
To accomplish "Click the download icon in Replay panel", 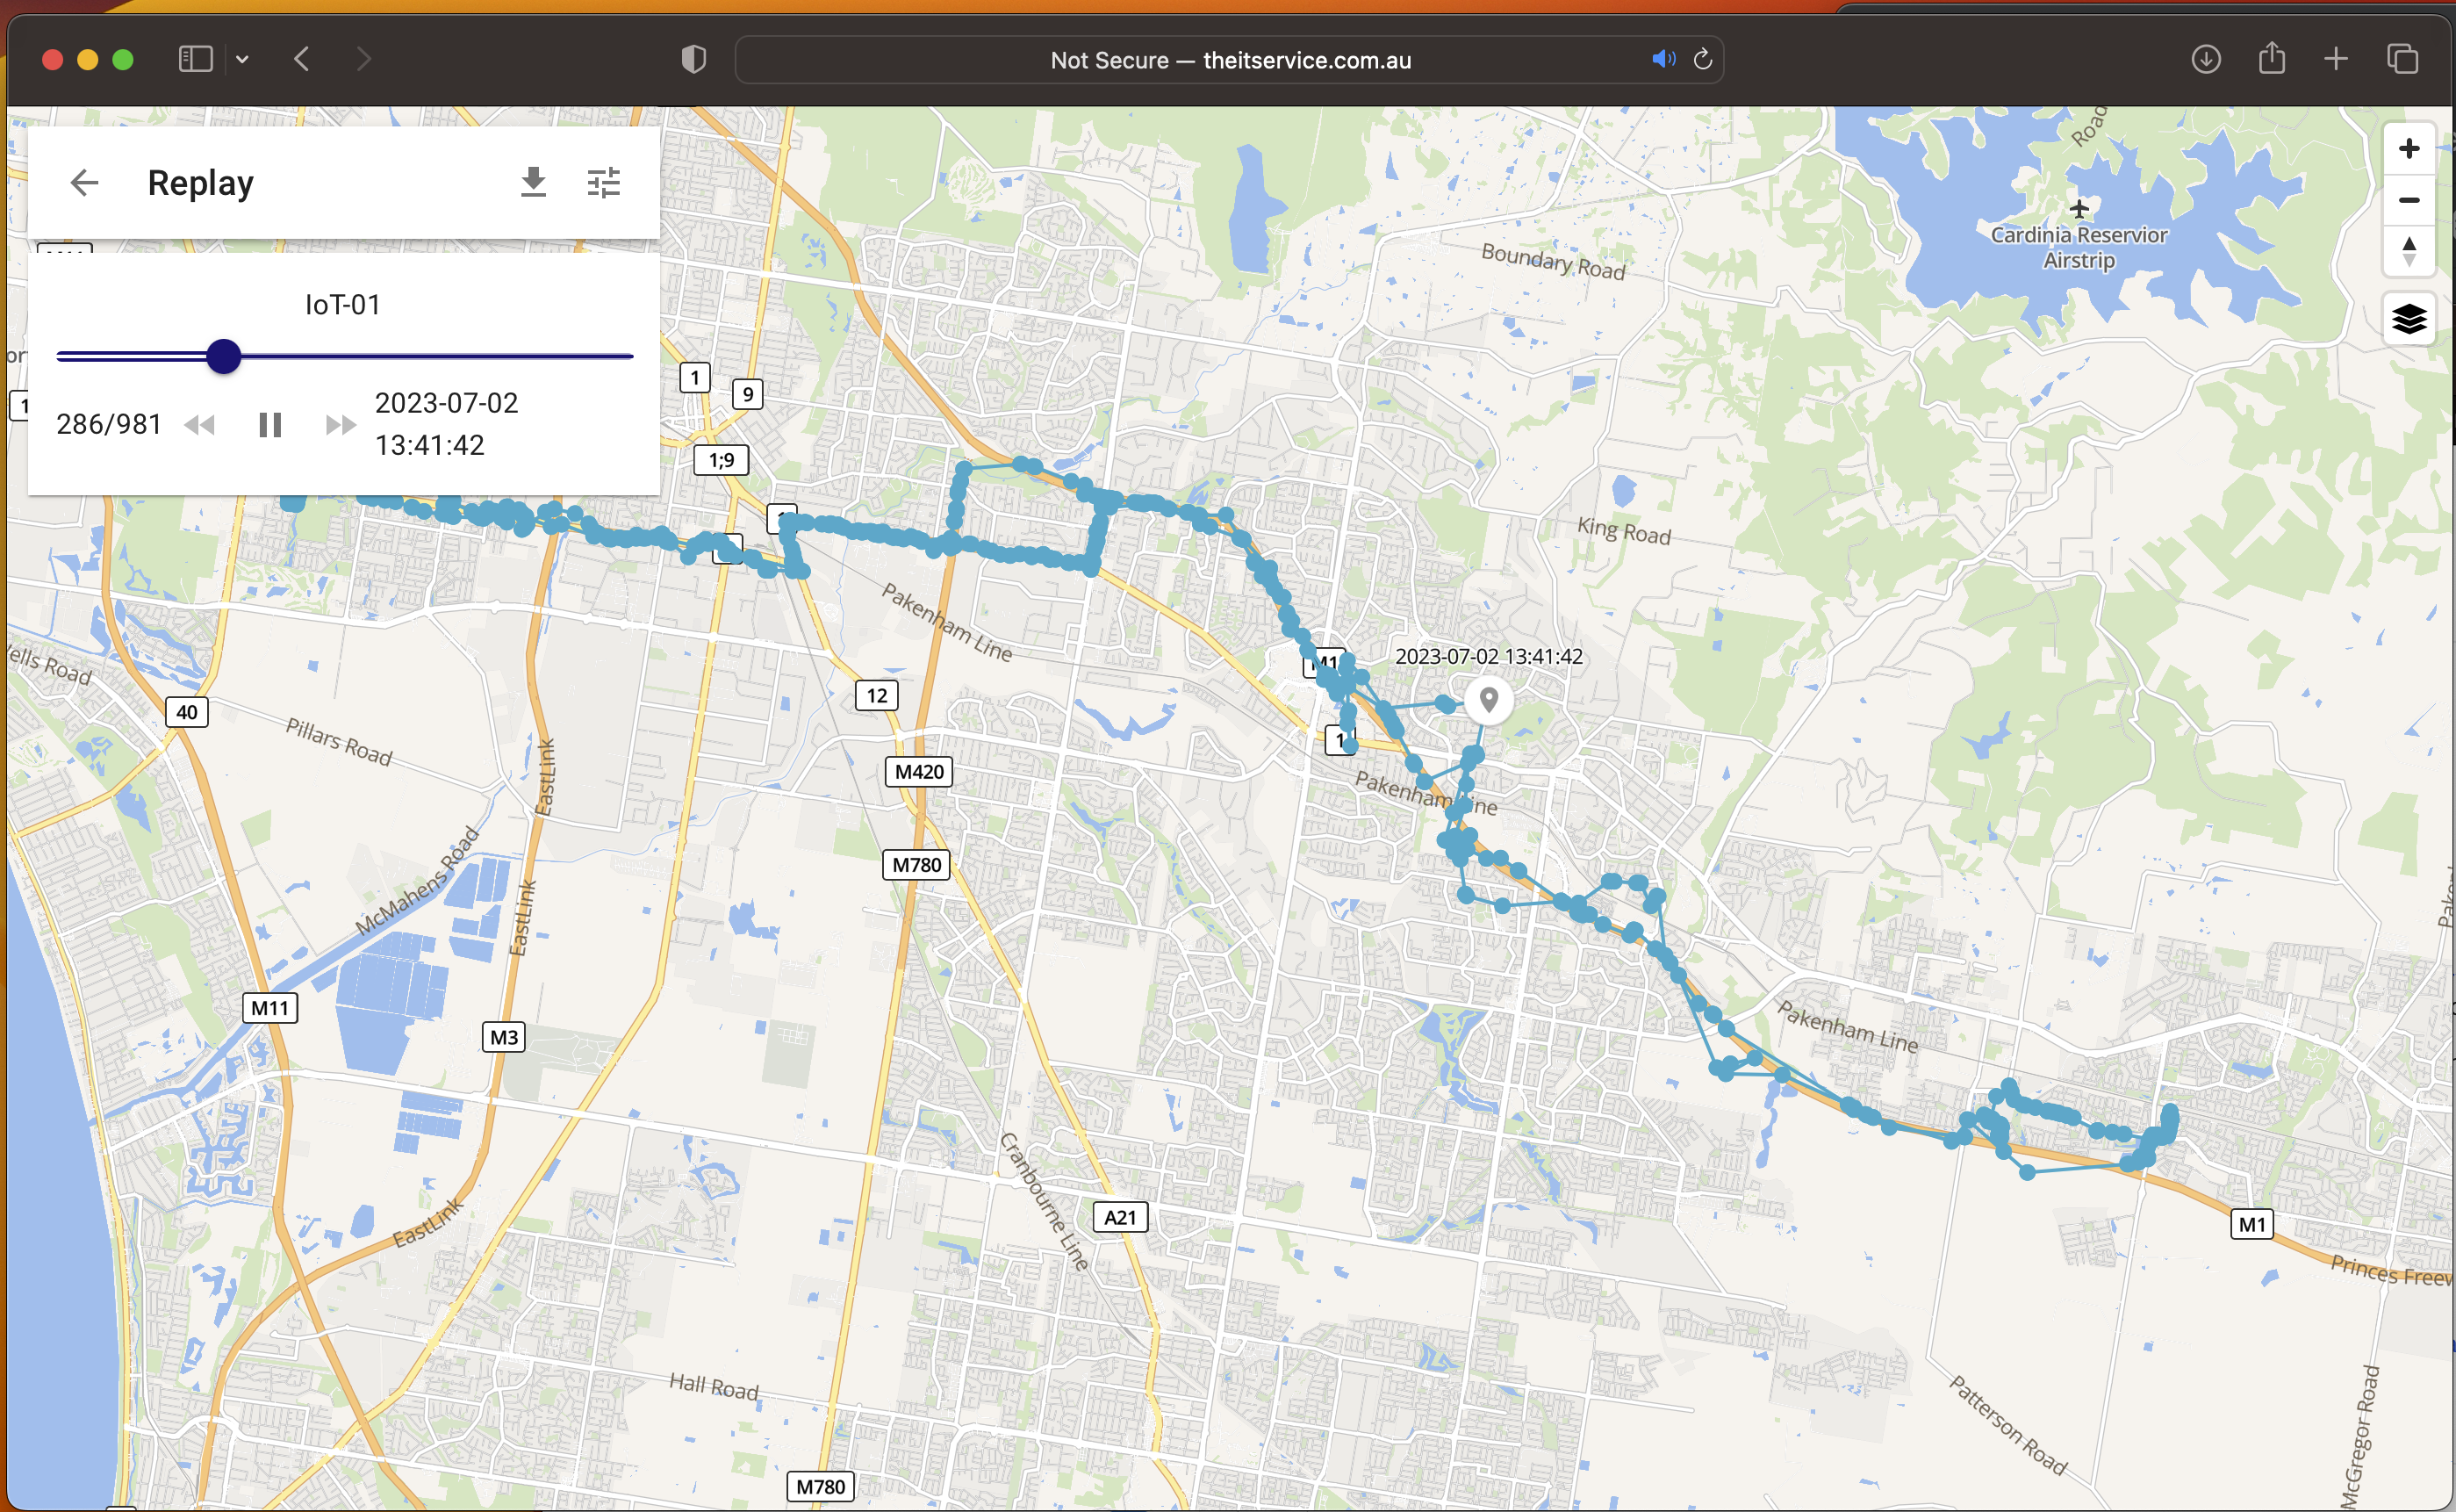I will point(532,183).
